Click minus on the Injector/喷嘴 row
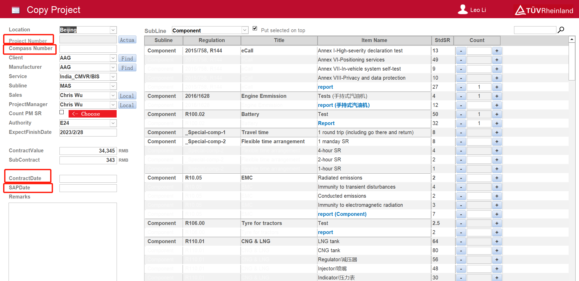Image resolution: width=579 pixels, height=281 pixels. (461, 269)
